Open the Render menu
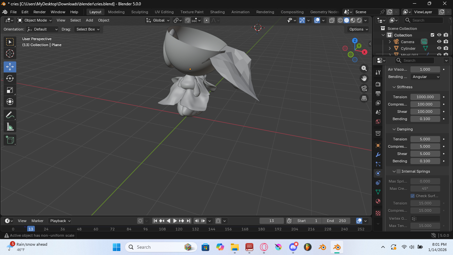This screenshot has height=255, width=453. click(x=39, y=12)
